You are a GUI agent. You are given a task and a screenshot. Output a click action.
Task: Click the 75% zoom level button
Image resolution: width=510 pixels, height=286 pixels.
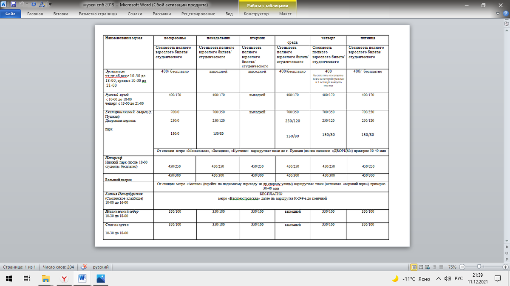452,267
